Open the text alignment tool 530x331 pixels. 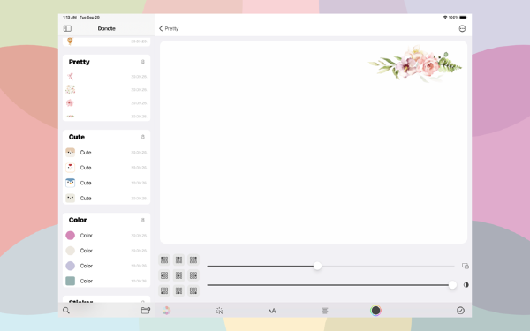pyautogui.click(x=325, y=311)
